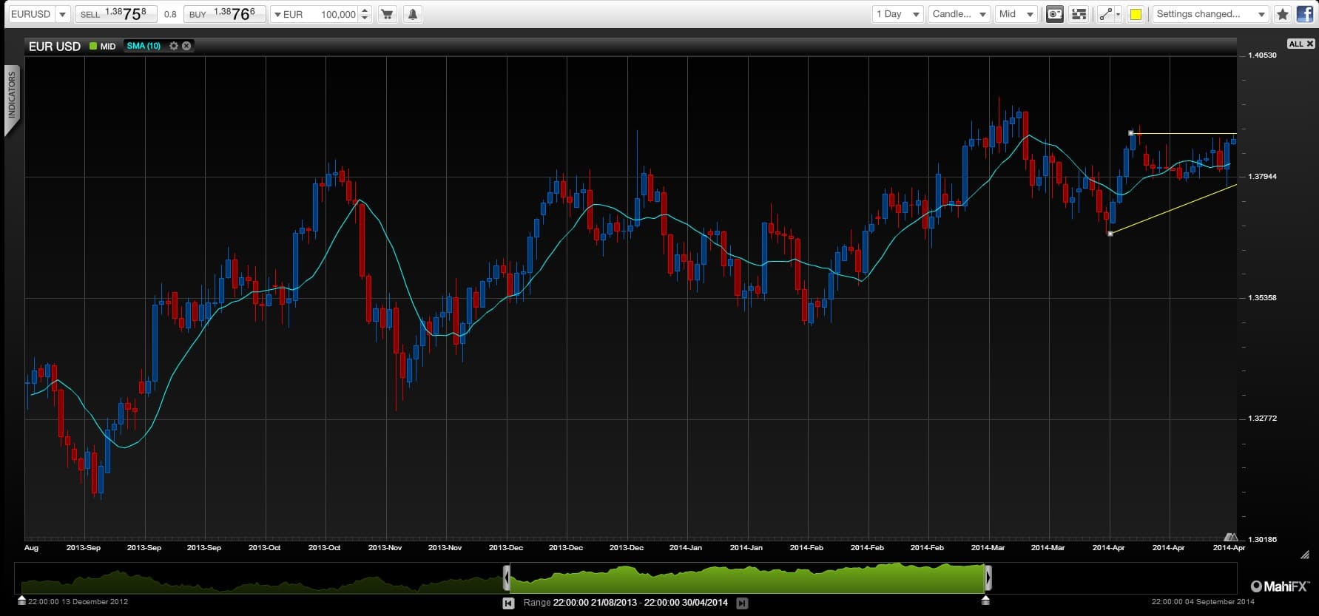Click the SELL 1.38758 button
This screenshot has width=1319, height=616.
pos(115,14)
